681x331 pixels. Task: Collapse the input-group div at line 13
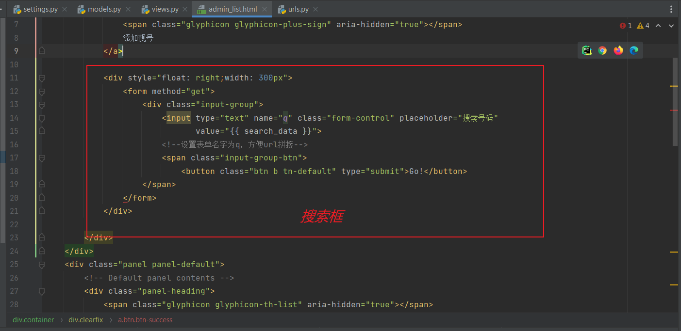coord(42,104)
